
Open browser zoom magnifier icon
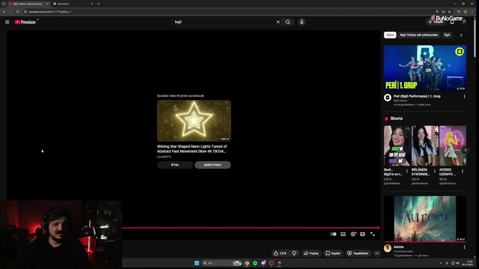[437, 12]
